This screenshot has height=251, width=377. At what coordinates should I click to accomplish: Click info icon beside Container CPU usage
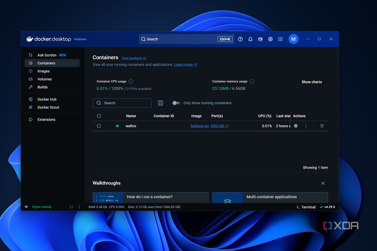(x=131, y=81)
